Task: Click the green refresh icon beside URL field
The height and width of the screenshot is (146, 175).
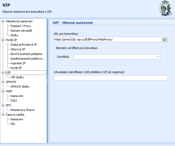Action: tap(164, 39)
